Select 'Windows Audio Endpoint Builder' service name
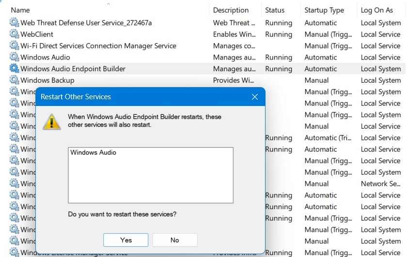 [x=73, y=69]
